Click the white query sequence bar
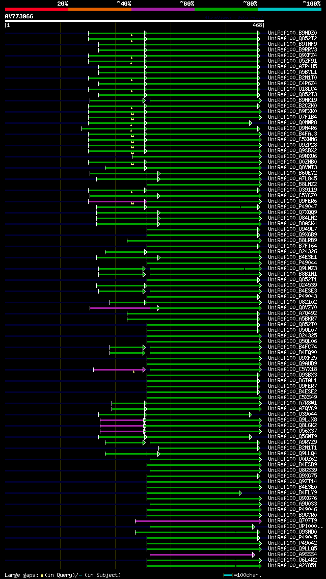The width and height of the screenshot is (326, 579). point(134,21)
